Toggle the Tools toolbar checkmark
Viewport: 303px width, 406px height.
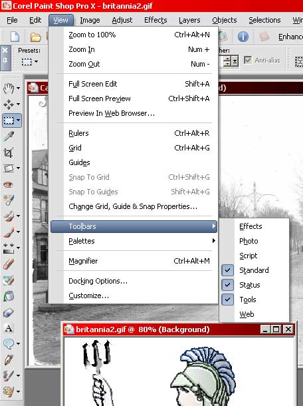(x=227, y=300)
